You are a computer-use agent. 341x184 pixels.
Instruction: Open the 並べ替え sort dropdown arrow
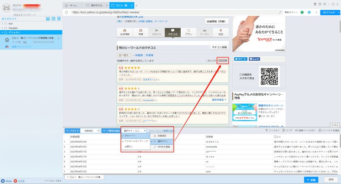(133, 56)
